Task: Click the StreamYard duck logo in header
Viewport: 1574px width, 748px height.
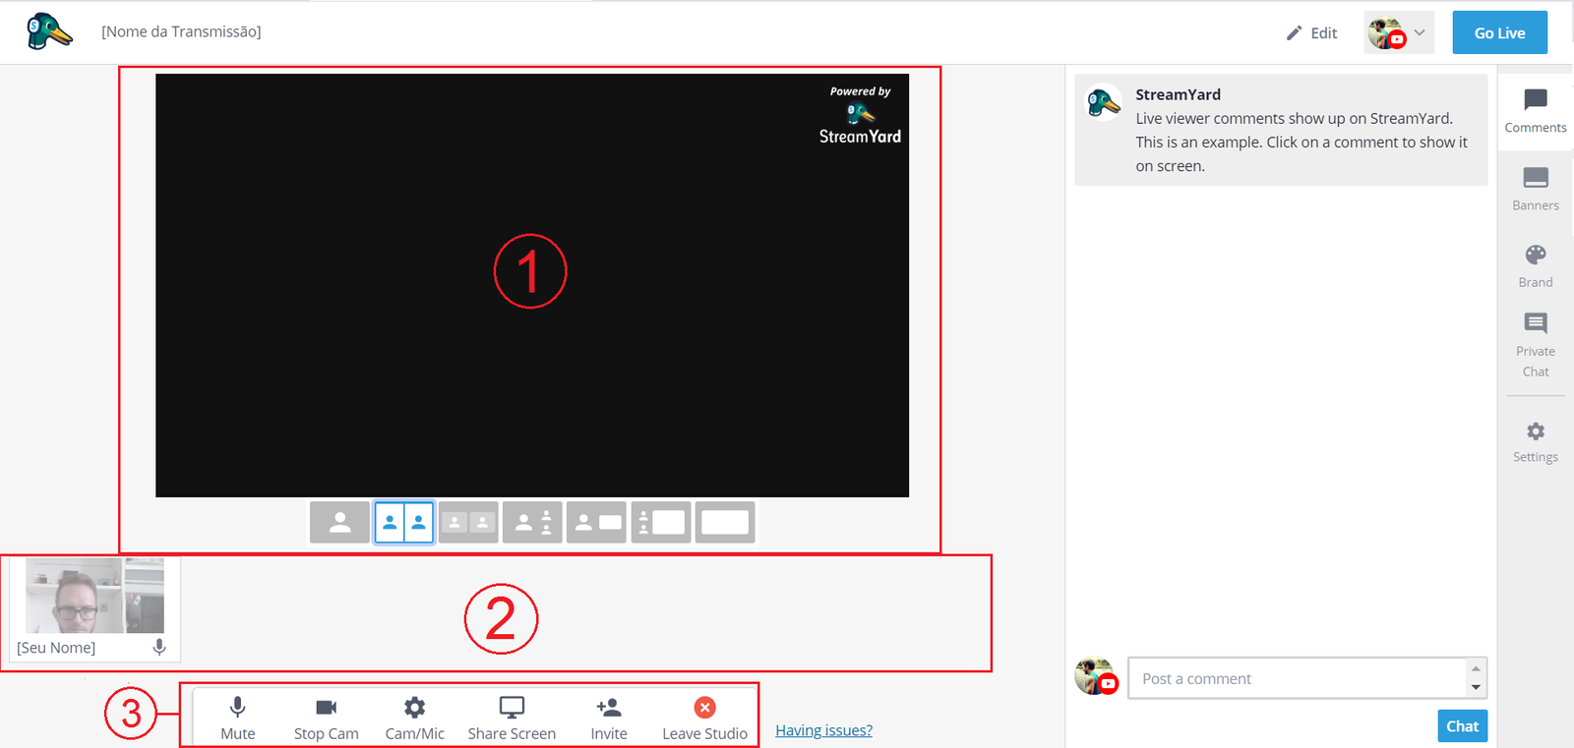Action: 48,31
